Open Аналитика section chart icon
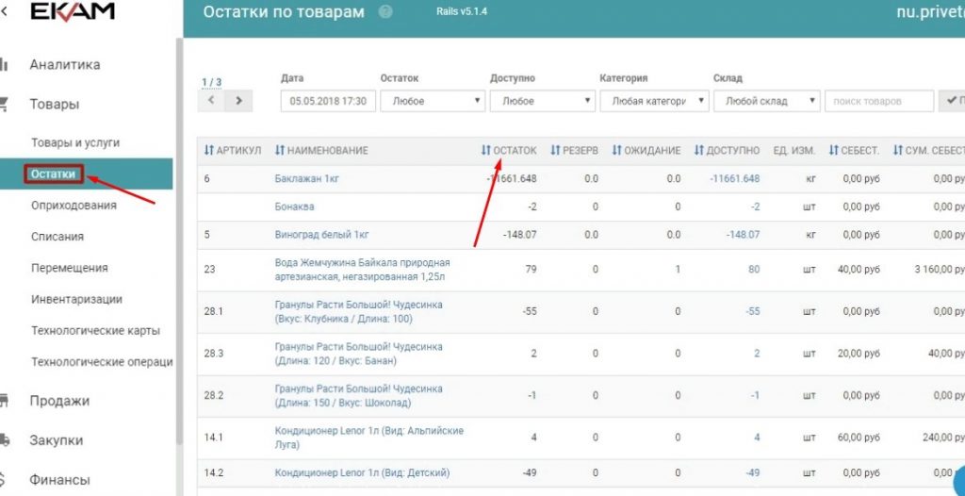The width and height of the screenshot is (965, 496). tap(3, 65)
